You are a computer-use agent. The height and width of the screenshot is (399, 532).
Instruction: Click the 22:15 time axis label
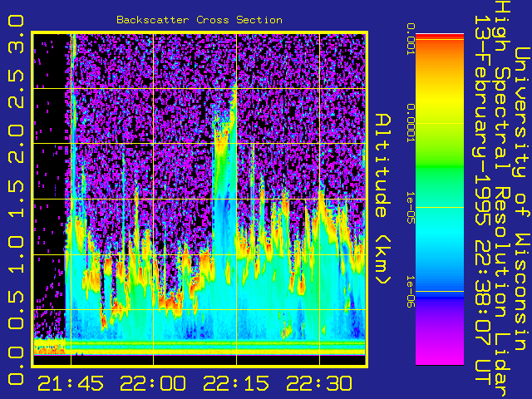tap(236, 383)
